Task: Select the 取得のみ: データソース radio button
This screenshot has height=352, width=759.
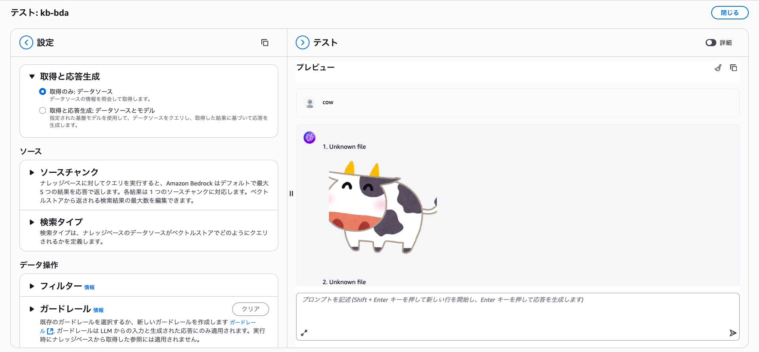Action: coord(43,92)
